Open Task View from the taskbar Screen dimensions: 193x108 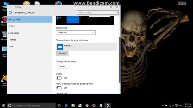coord(59,105)
